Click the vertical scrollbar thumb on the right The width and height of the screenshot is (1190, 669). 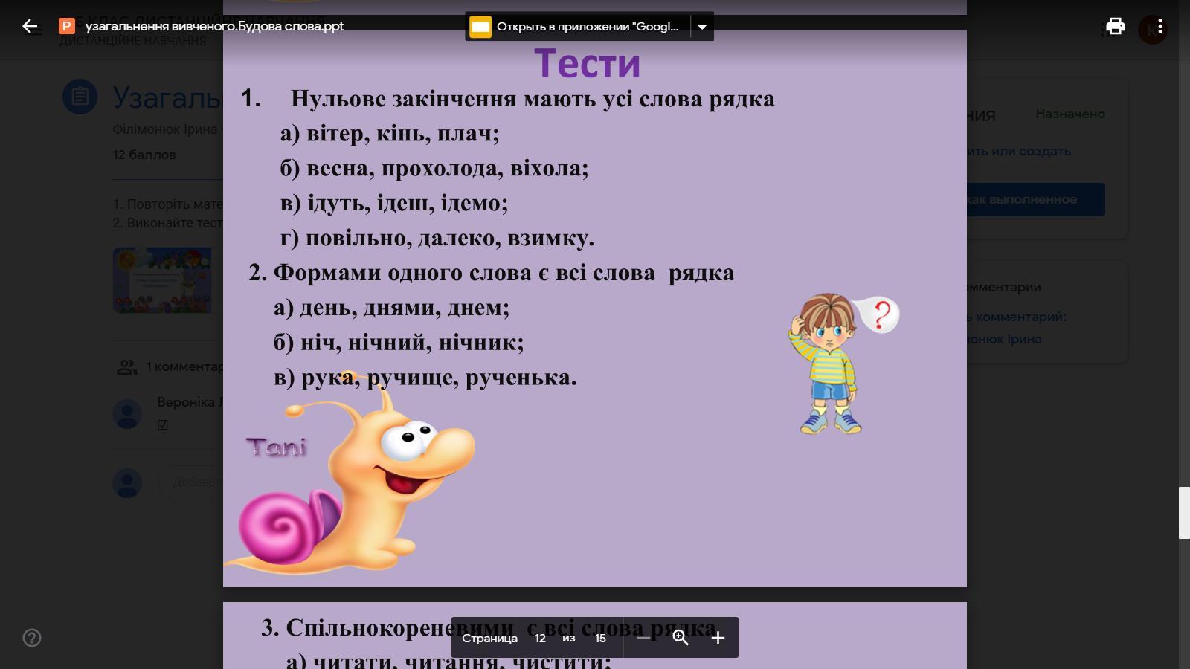[x=1184, y=513]
